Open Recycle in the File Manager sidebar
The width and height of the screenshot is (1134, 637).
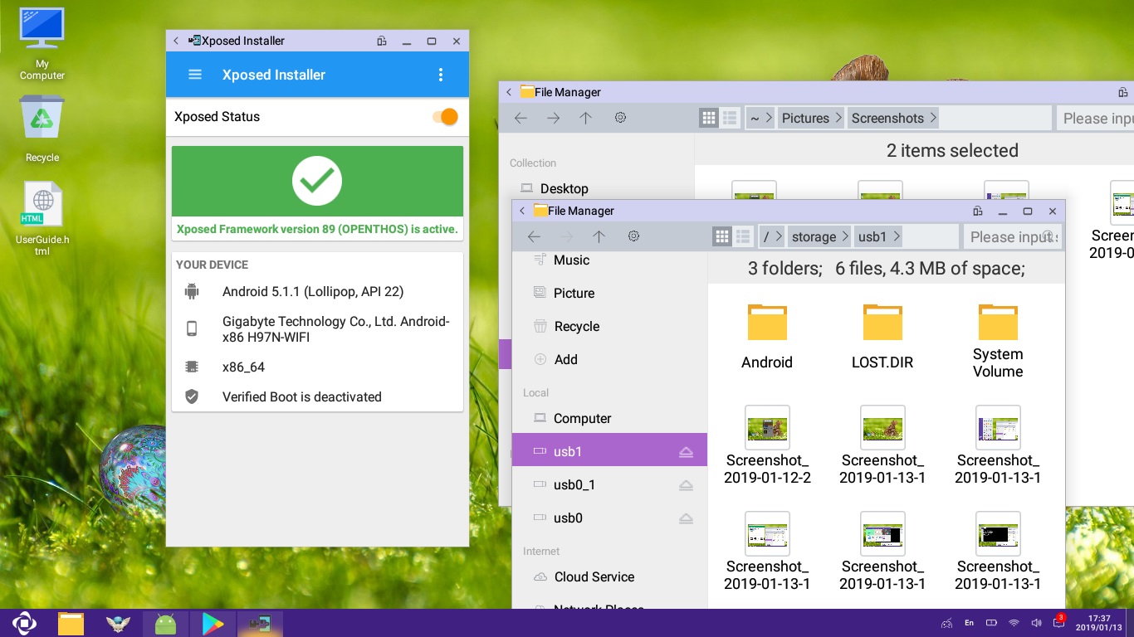click(609, 326)
